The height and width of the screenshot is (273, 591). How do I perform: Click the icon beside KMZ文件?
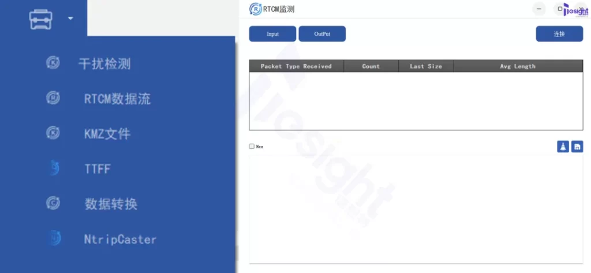tap(53, 133)
